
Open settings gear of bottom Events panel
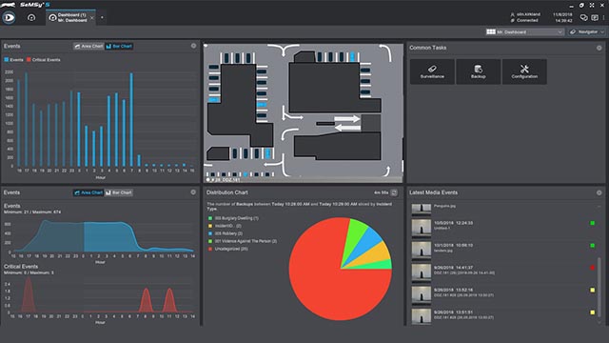coord(193,192)
